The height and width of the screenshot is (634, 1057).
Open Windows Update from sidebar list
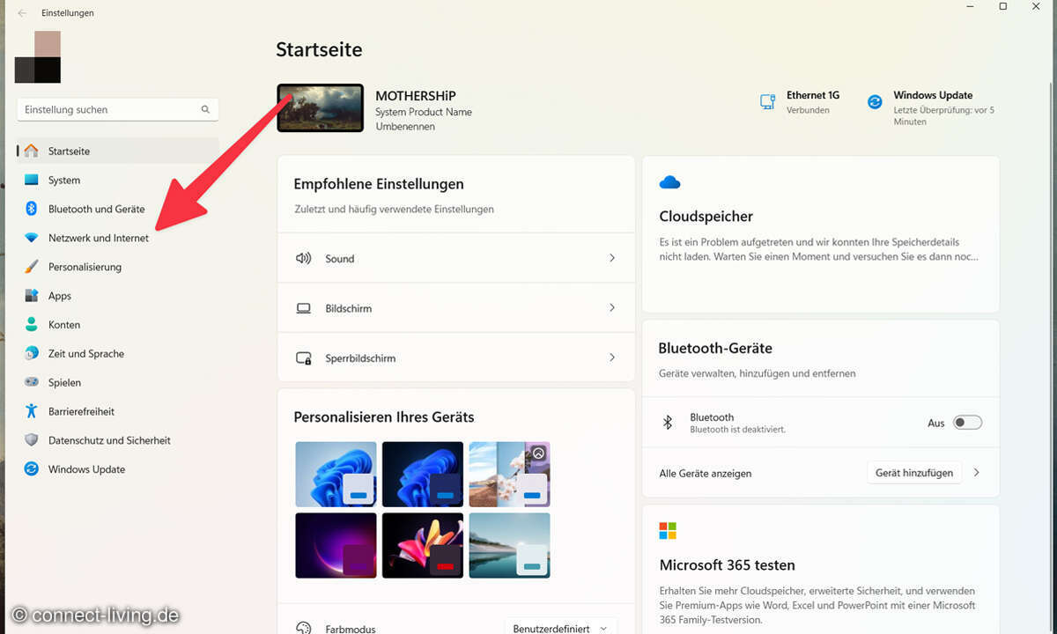coord(118,468)
